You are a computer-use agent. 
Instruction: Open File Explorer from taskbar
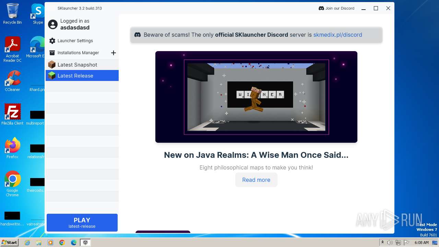pos(39,243)
